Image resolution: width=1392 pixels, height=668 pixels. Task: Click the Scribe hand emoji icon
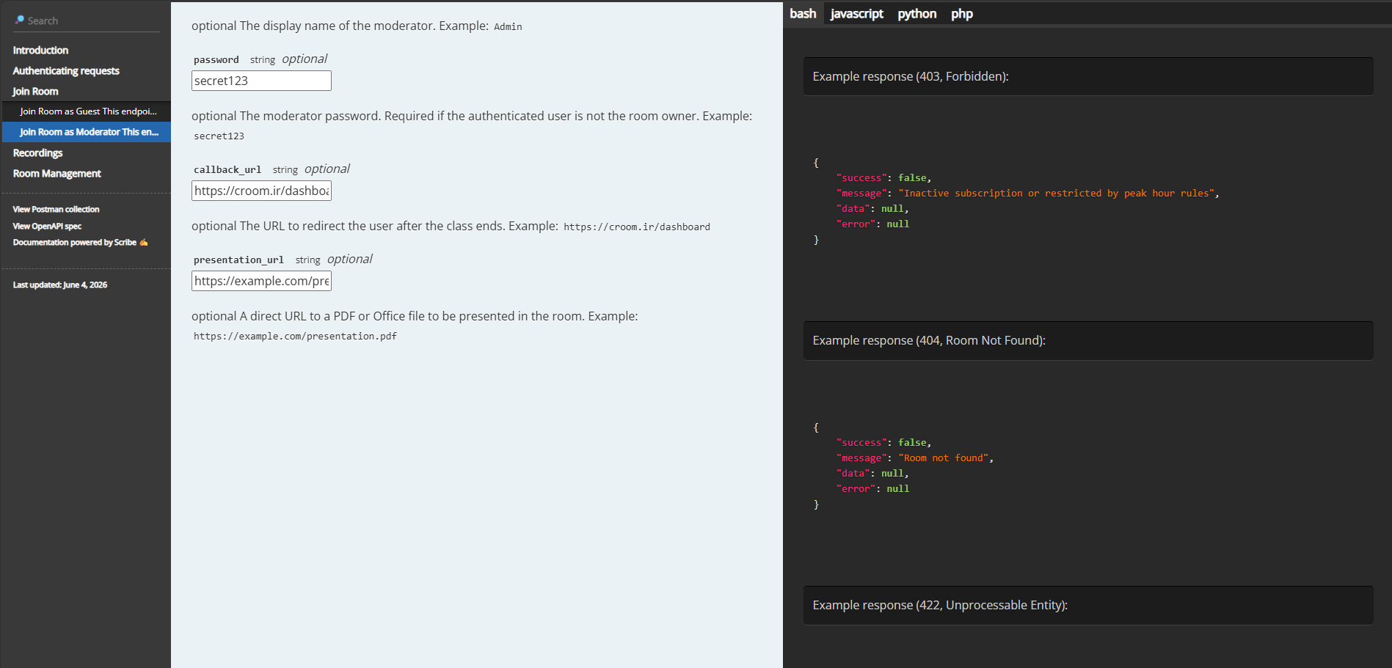point(144,243)
